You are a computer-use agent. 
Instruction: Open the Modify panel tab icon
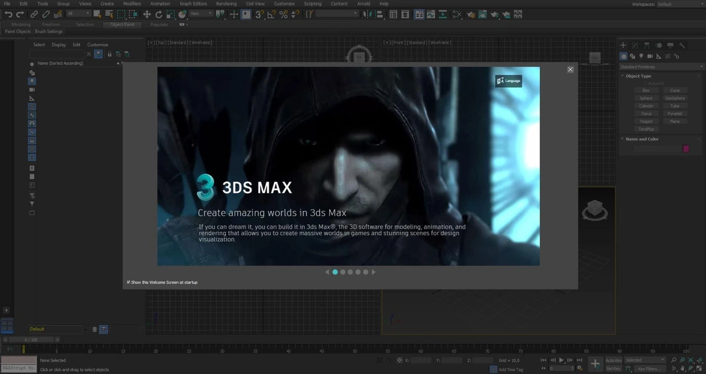click(634, 45)
